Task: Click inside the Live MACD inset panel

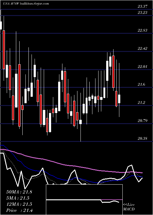Action: pyautogui.click(x=84, y=200)
